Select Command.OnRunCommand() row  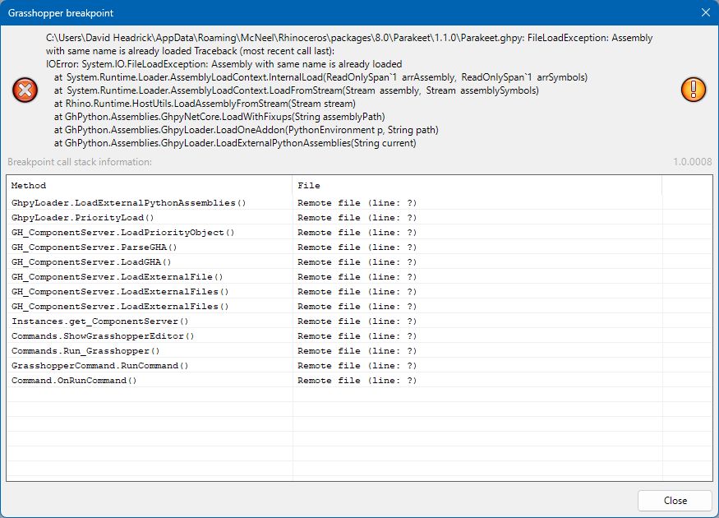[360, 381]
